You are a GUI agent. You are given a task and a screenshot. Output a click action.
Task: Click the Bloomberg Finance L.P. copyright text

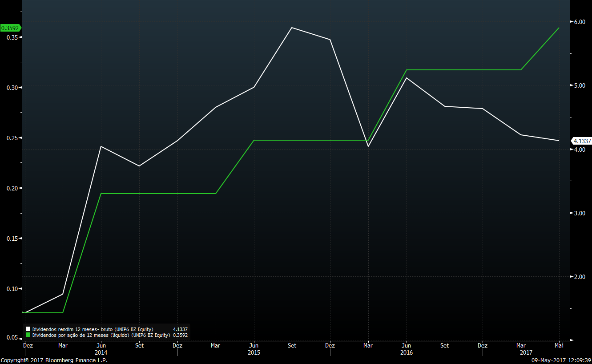[54, 360]
